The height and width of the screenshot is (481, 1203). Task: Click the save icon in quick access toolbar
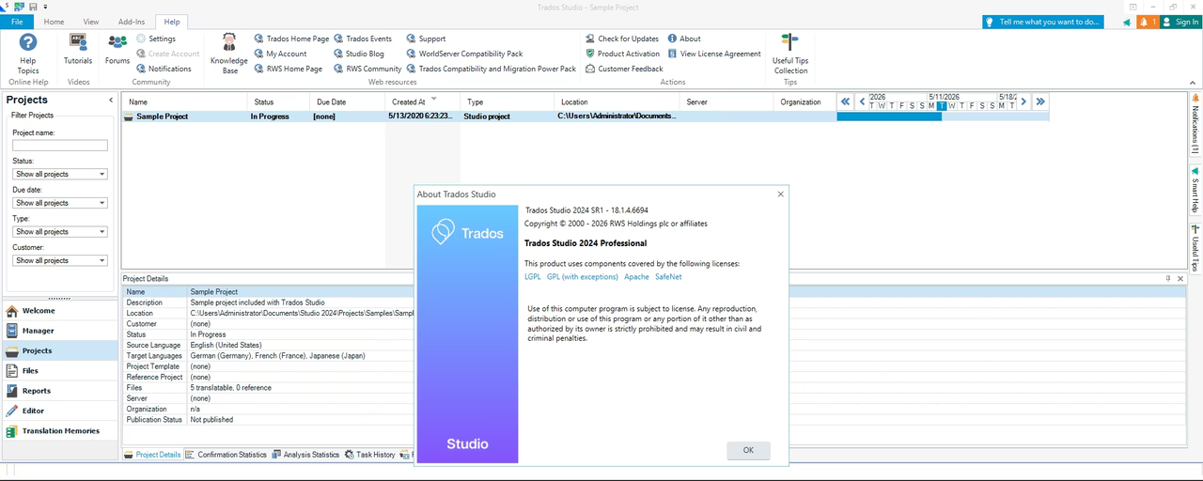[33, 7]
